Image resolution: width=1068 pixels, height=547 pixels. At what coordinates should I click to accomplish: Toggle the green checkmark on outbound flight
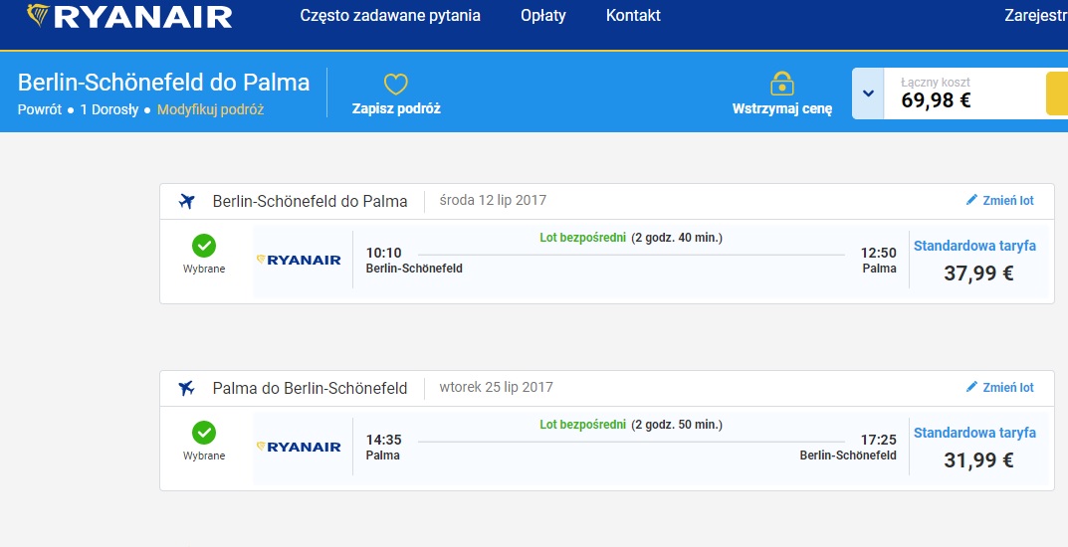pyautogui.click(x=204, y=246)
